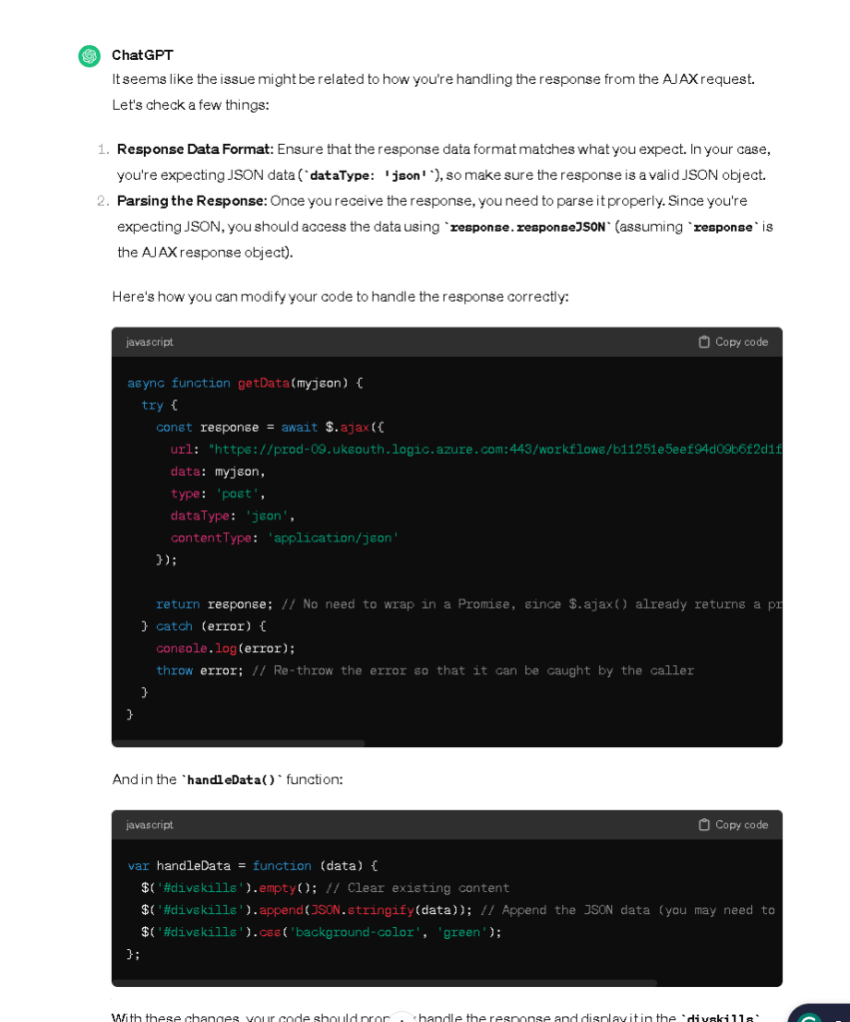Click the "return response;" code line
The image size is (850, 1022).
[215, 604]
